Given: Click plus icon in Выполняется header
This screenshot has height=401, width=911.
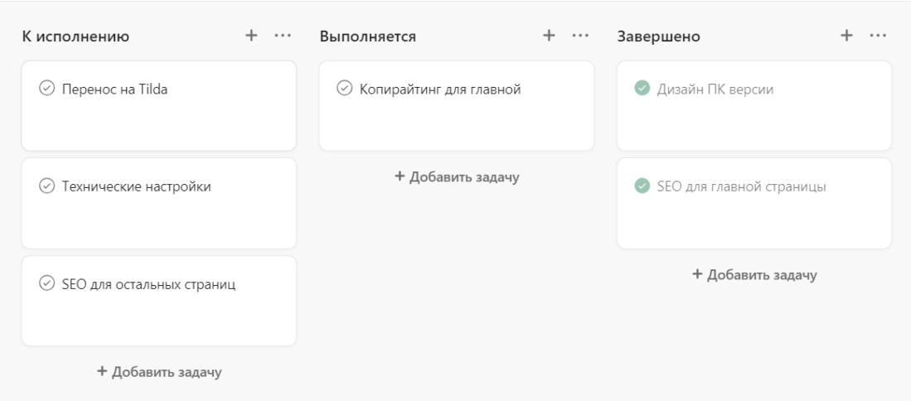Looking at the screenshot, I should point(548,36).
